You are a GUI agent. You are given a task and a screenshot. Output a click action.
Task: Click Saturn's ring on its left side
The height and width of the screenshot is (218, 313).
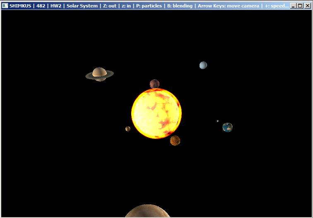point(88,76)
